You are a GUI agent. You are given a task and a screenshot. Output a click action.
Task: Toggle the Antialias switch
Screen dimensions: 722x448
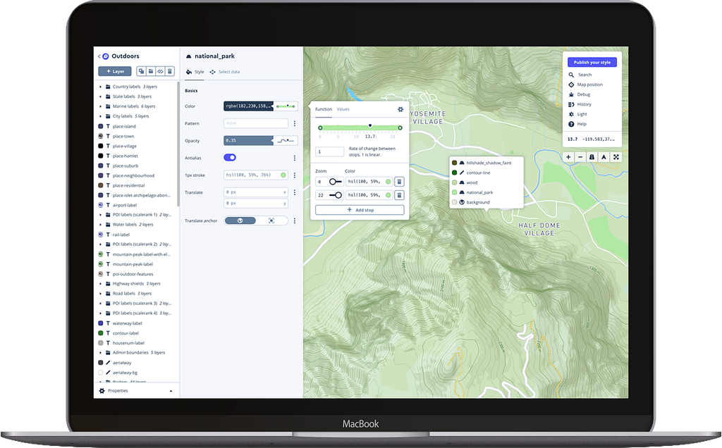230,157
